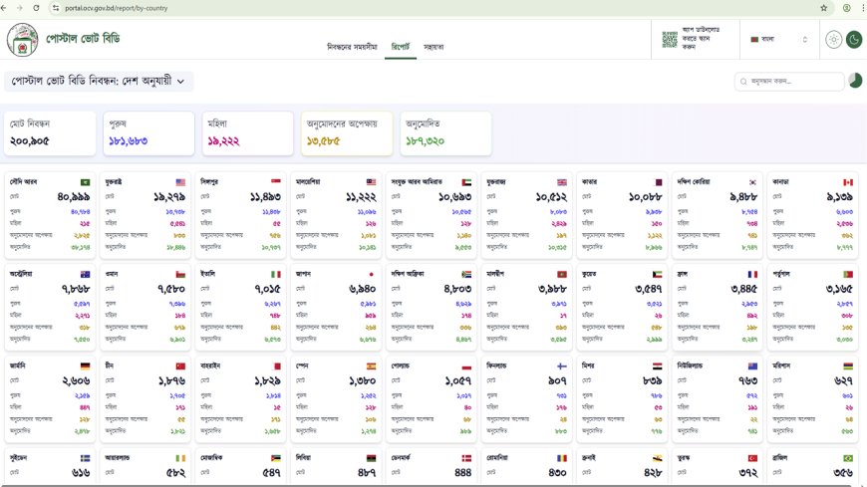Switch to dark theme moon icon

point(854,40)
